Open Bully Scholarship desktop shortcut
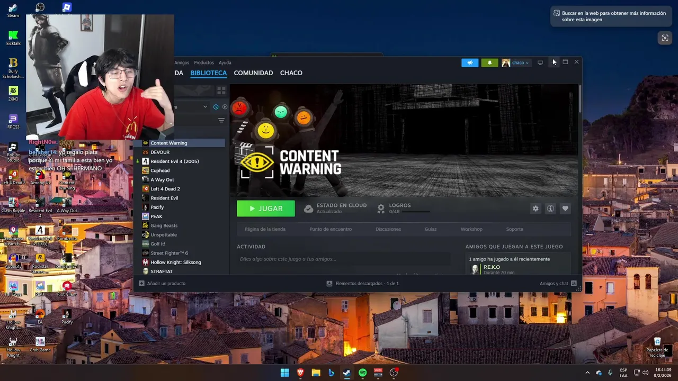 pyautogui.click(x=13, y=68)
